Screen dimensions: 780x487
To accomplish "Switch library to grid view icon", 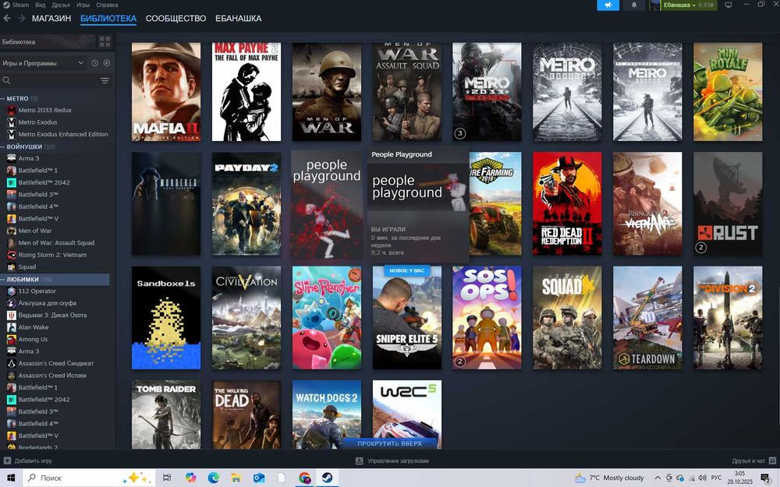I will tap(105, 42).
